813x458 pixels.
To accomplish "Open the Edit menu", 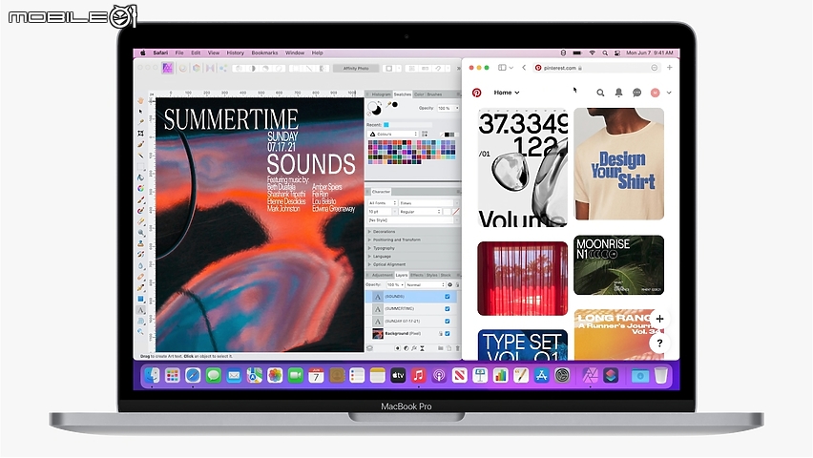I will 196,52.
